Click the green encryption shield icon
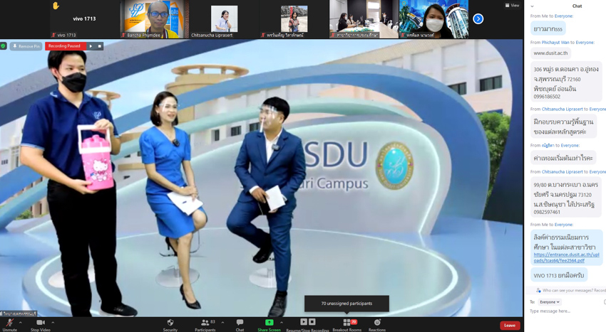Image resolution: width=606 pixels, height=332 pixels. coord(4,46)
